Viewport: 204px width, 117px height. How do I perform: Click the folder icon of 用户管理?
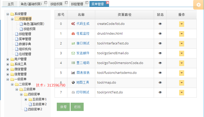point(12,59)
